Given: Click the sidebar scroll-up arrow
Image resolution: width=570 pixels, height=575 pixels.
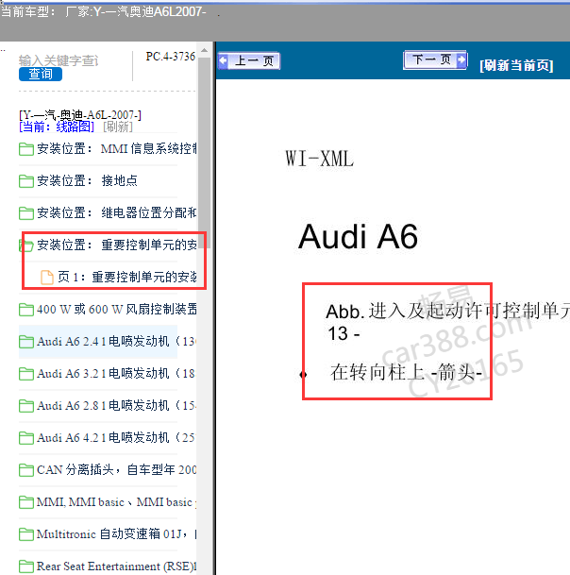Looking at the screenshot, I should pyautogui.click(x=204, y=50).
